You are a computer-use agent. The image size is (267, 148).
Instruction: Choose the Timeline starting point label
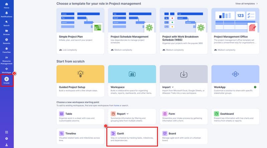pyautogui.click(x=70, y=134)
